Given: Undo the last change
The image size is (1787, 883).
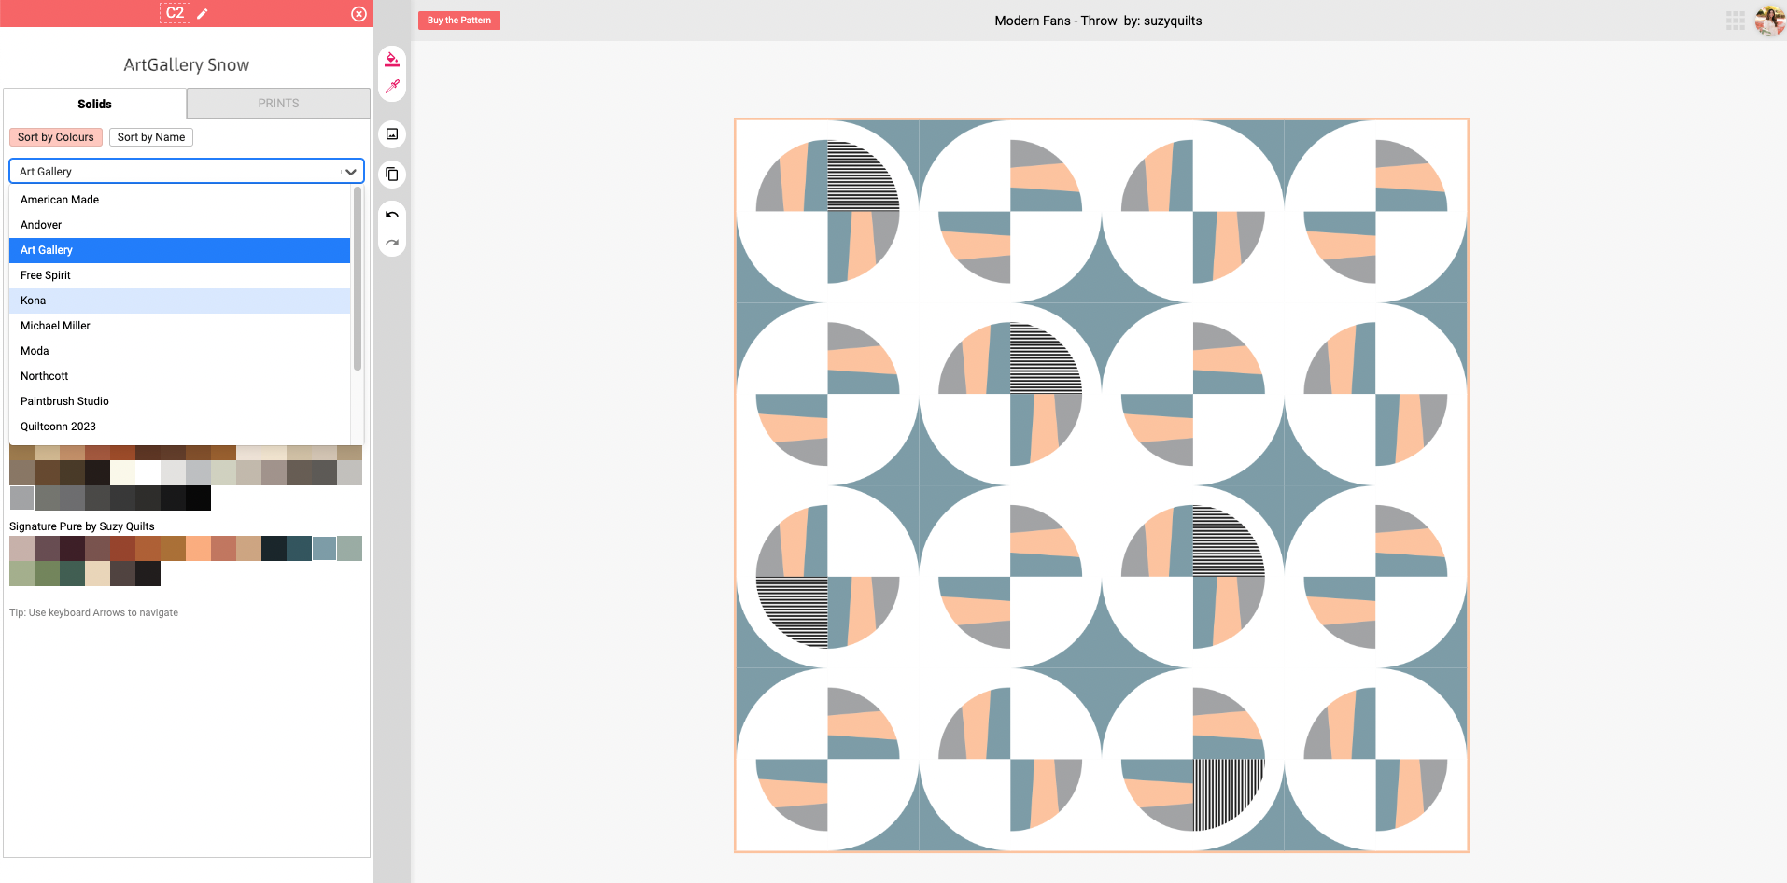Looking at the screenshot, I should point(392,215).
